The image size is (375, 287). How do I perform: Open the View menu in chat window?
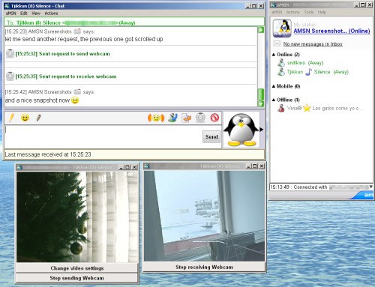36,13
